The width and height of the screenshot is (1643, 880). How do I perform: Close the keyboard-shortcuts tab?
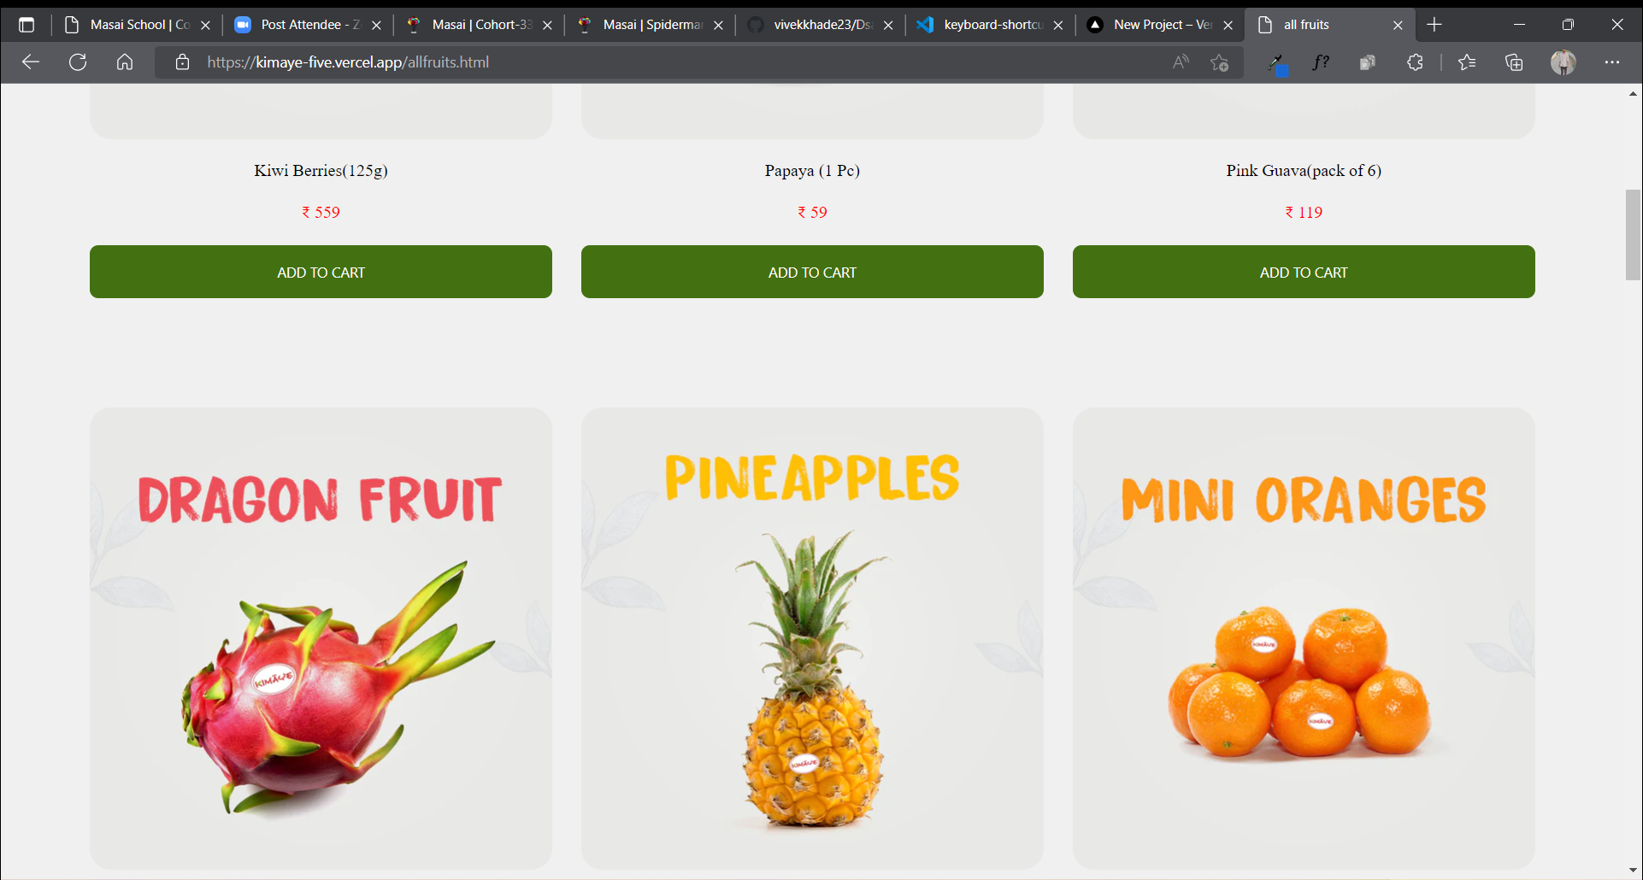(1058, 26)
